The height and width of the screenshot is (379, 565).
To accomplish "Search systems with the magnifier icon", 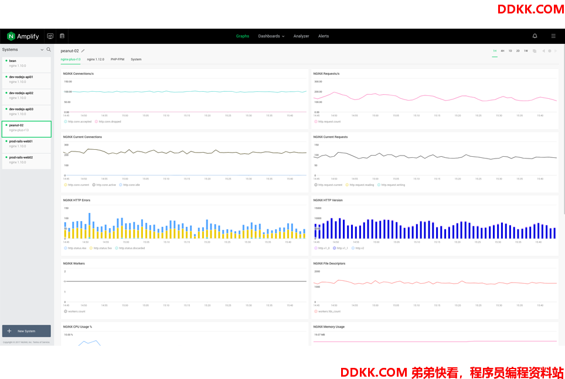I will coord(49,50).
